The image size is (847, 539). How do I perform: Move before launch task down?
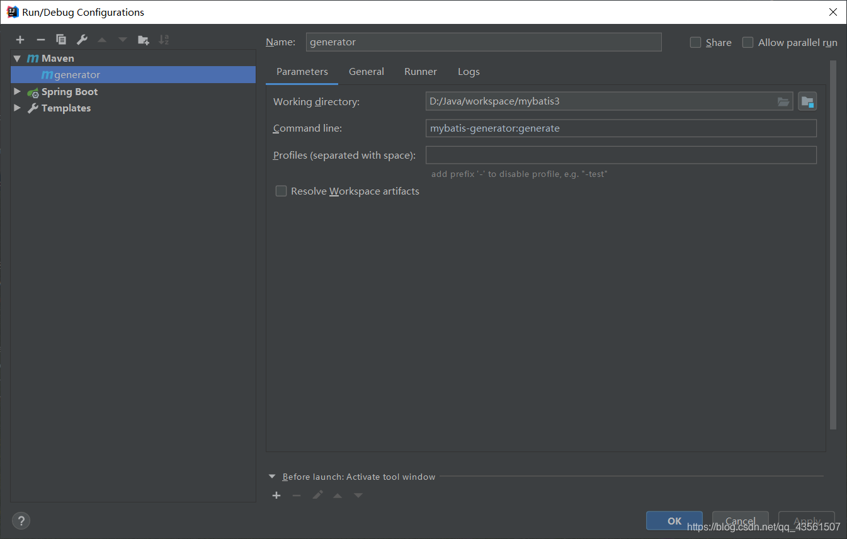358,496
